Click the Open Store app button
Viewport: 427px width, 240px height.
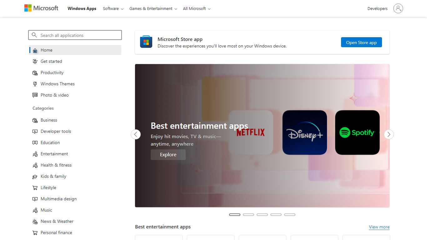pyautogui.click(x=361, y=42)
